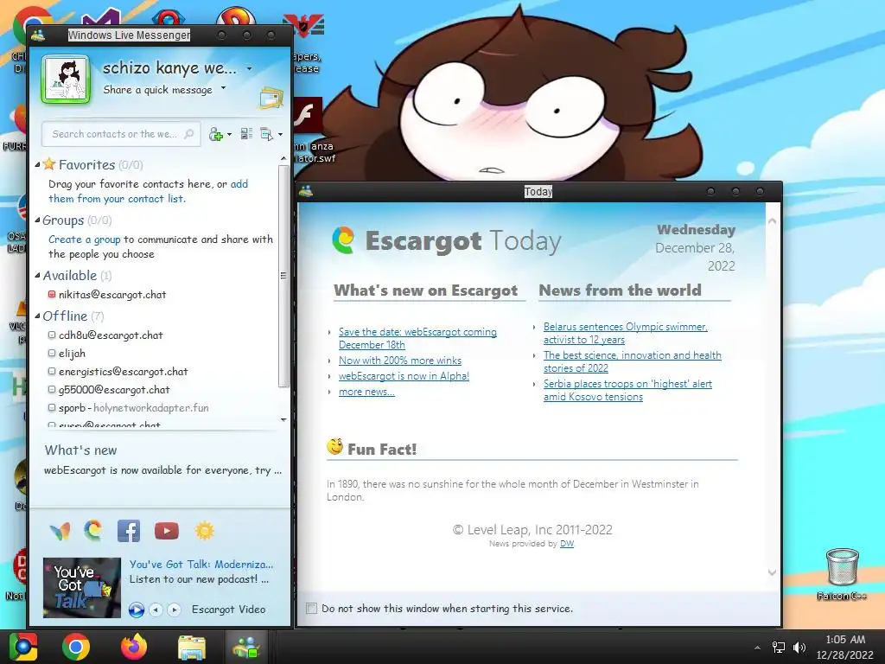885x664 pixels.
Task: Open the DW news provider link
Action: click(x=567, y=544)
